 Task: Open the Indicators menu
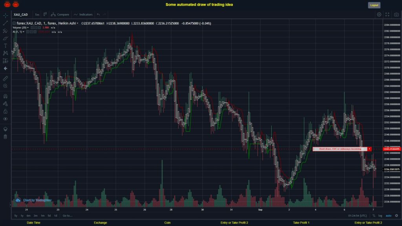83,15
